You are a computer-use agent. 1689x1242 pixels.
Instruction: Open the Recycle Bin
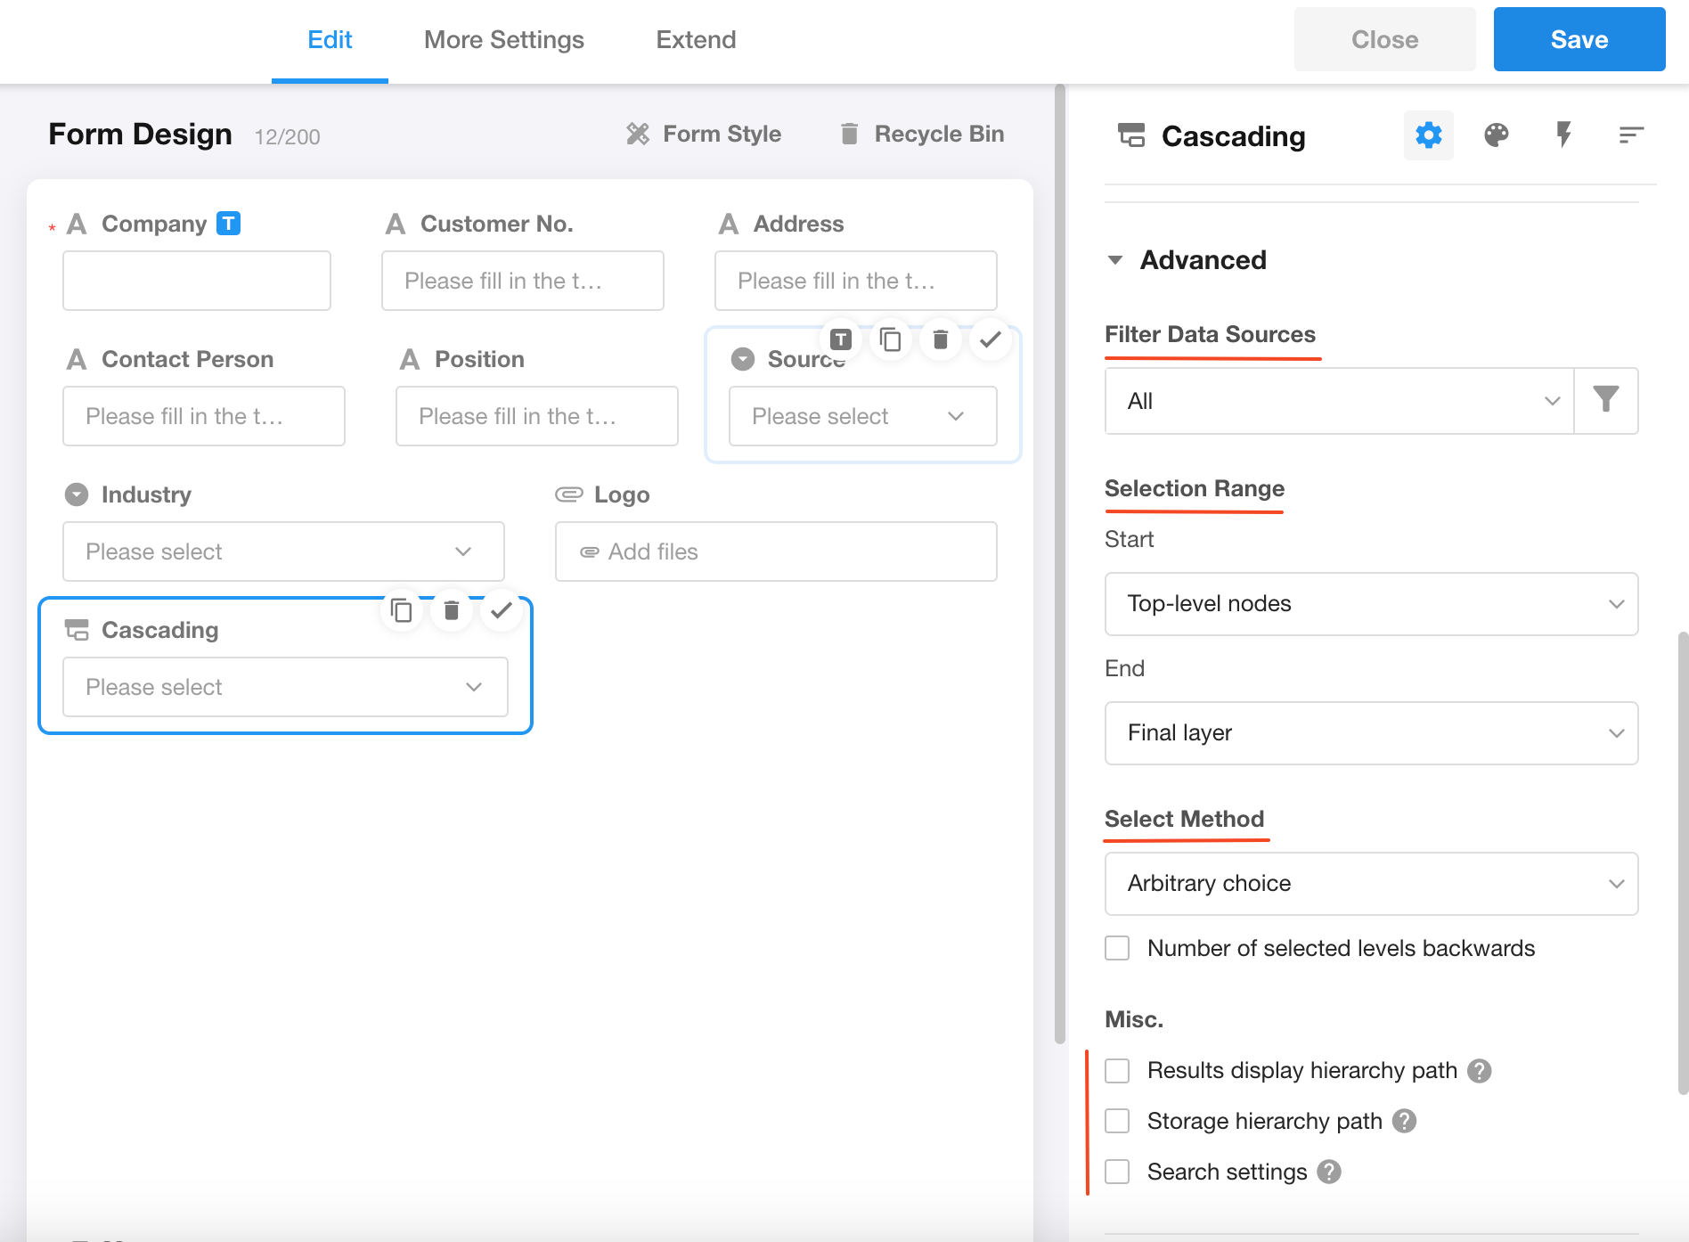(x=922, y=134)
